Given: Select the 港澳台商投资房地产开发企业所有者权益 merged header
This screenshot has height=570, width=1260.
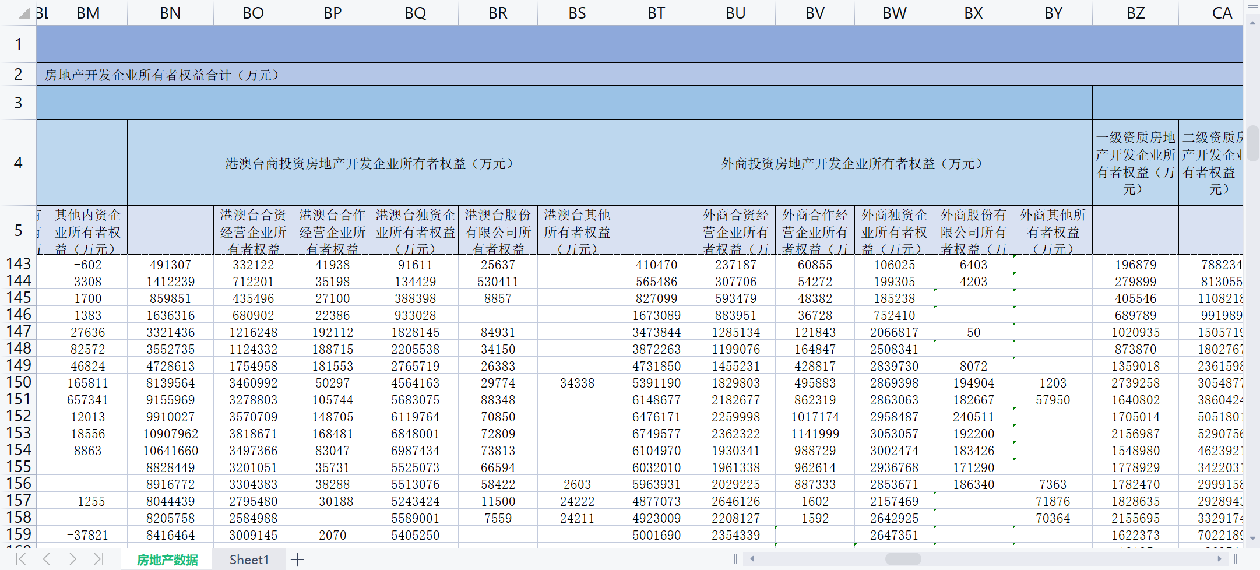Looking at the screenshot, I should [x=372, y=163].
